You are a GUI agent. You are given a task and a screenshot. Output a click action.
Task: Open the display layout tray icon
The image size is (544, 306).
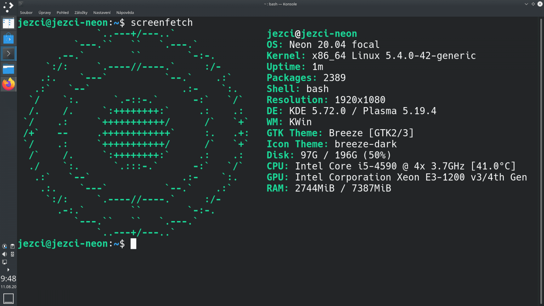pyautogui.click(x=4, y=262)
